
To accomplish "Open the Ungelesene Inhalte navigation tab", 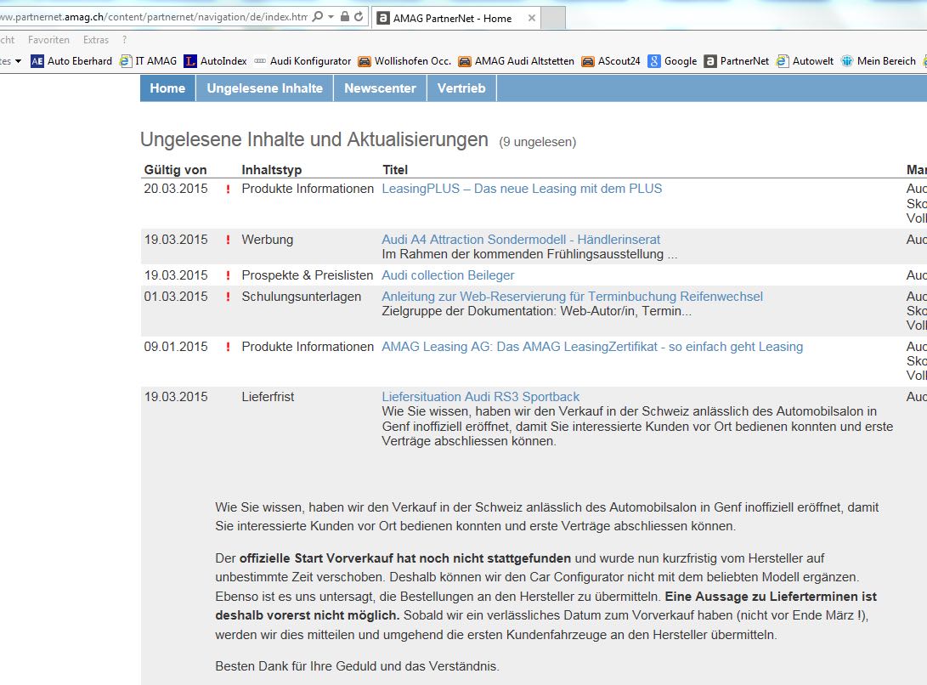I will click(x=264, y=88).
